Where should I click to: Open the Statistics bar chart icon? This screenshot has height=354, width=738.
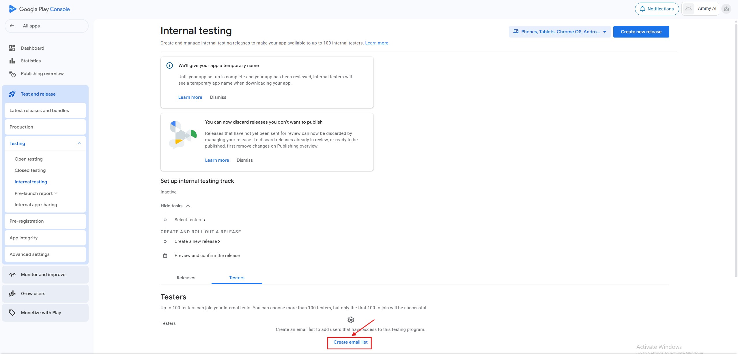click(x=12, y=61)
